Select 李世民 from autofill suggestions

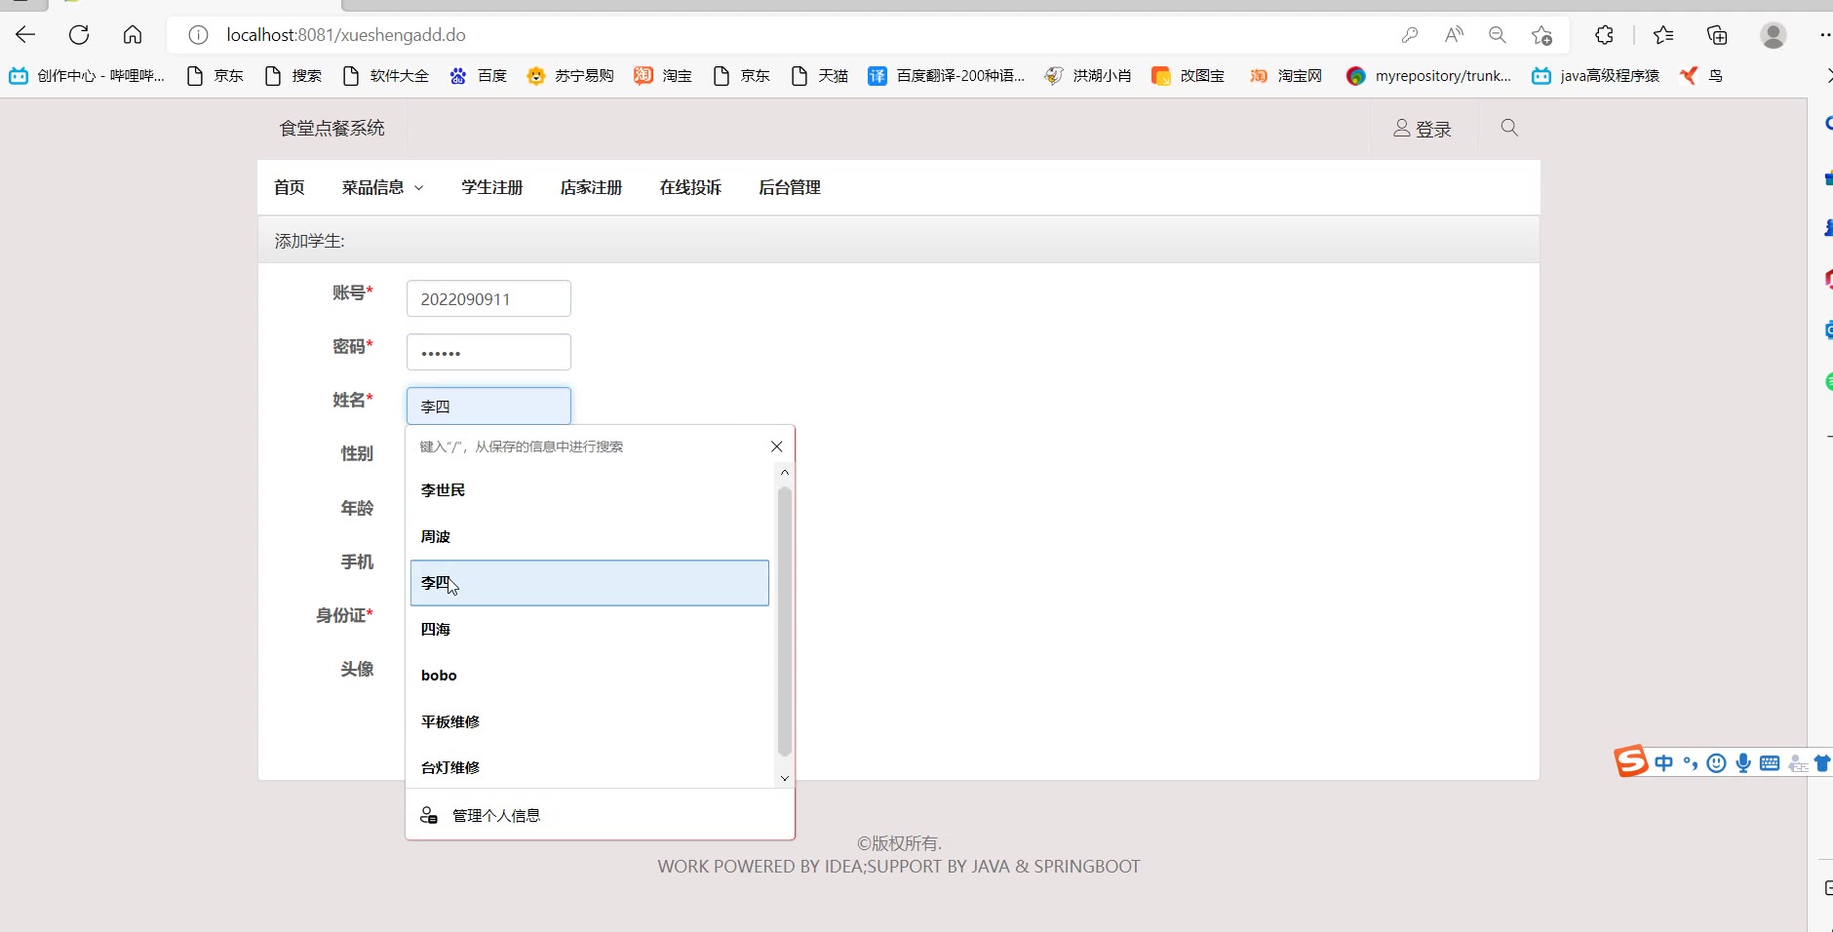click(x=444, y=490)
